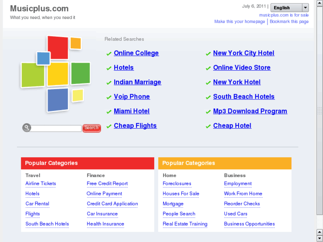Click inside the search text field
This screenshot has width=323, height=242.
pyautogui.click(x=56, y=128)
